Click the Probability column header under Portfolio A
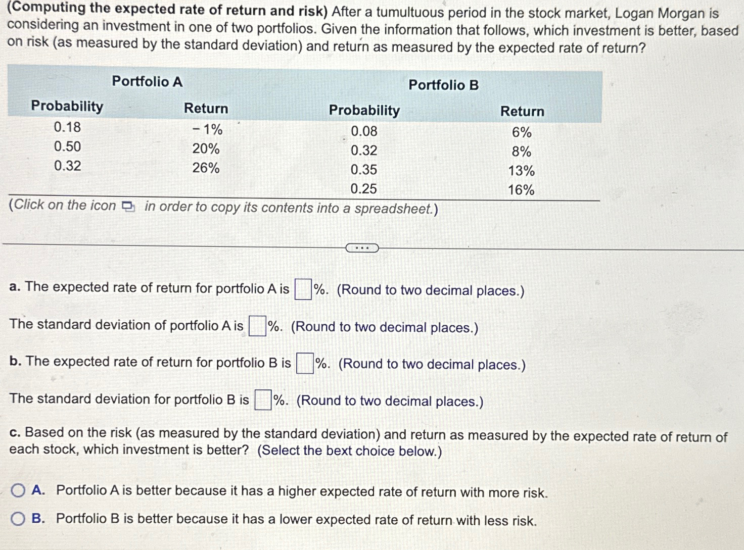 click(68, 107)
